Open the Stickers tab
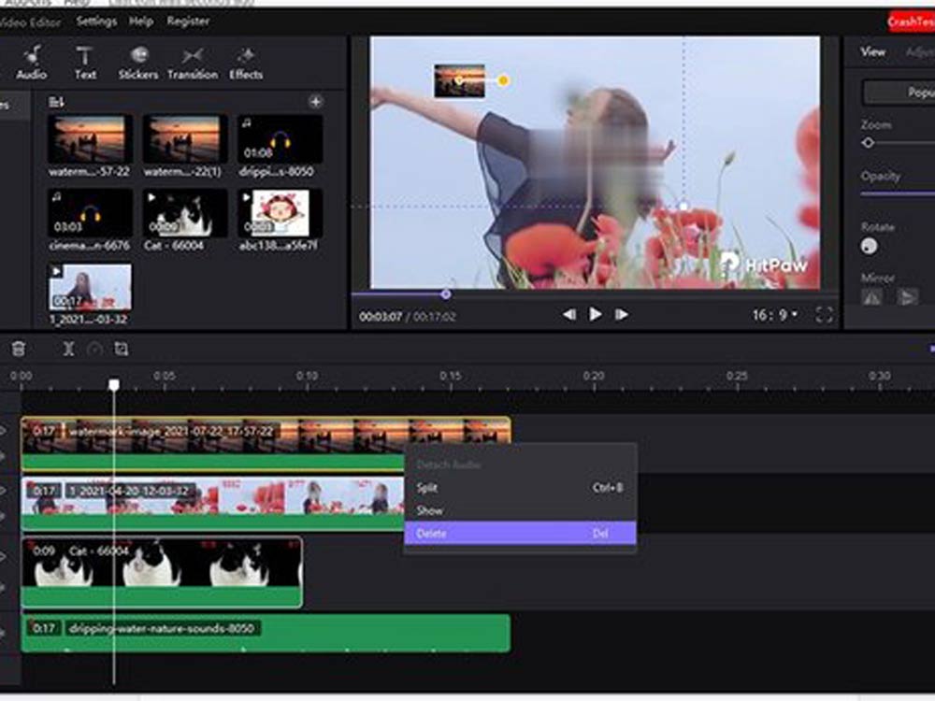Image resolution: width=935 pixels, height=701 pixels. point(138,63)
